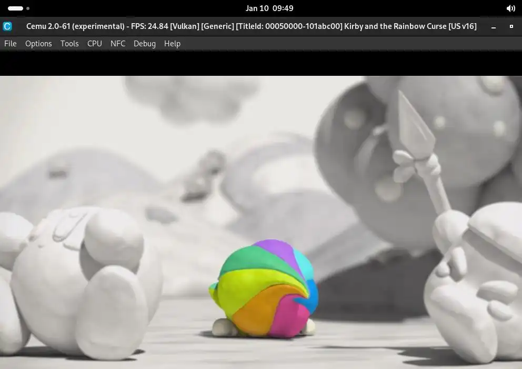Open the Help menu

[172, 44]
